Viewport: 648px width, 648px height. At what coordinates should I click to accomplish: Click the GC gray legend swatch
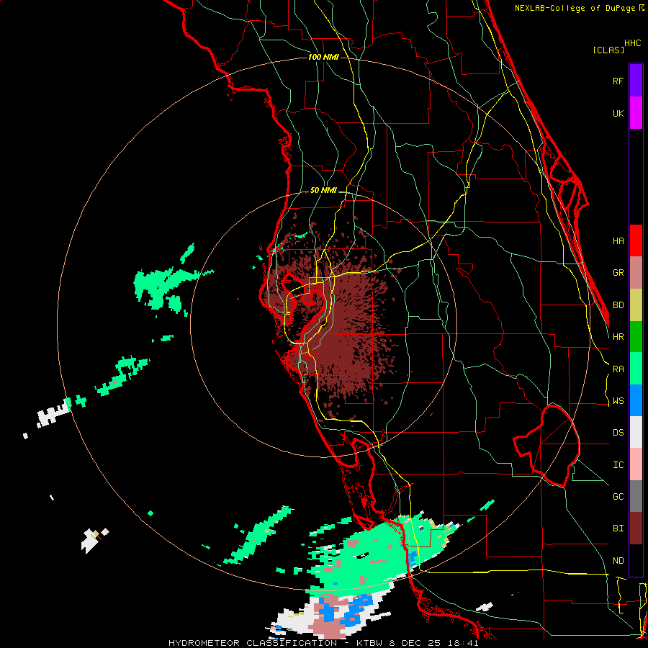tap(636, 496)
